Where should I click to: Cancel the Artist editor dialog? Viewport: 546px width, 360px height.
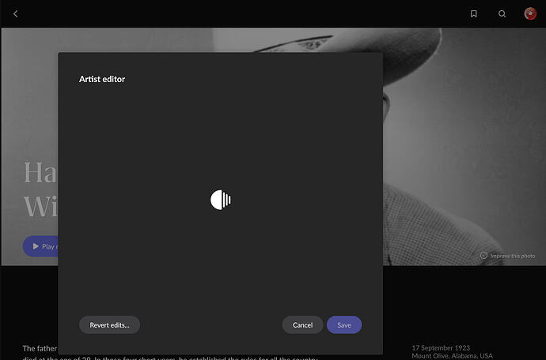click(302, 325)
